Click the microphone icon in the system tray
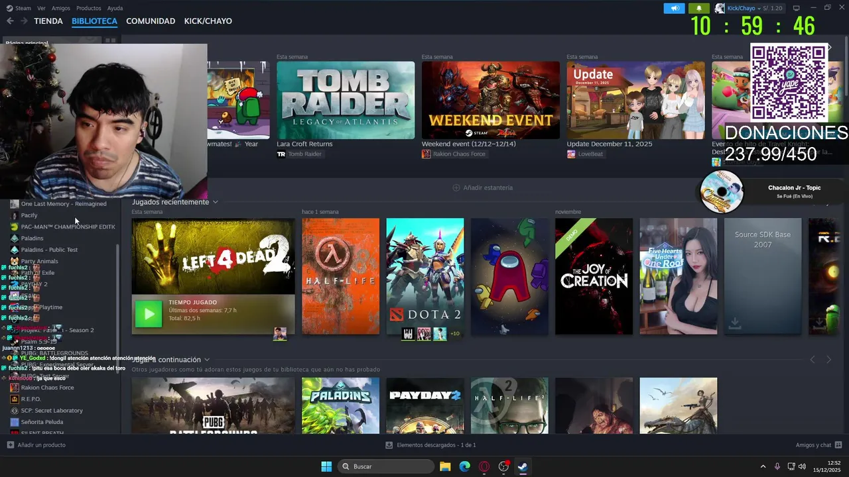The image size is (849, 477). coord(777,466)
